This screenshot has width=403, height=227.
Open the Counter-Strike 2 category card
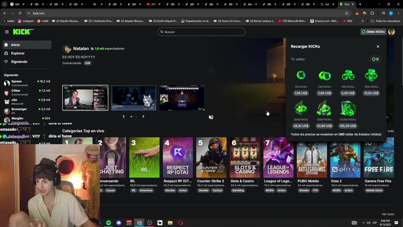tap(211, 157)
